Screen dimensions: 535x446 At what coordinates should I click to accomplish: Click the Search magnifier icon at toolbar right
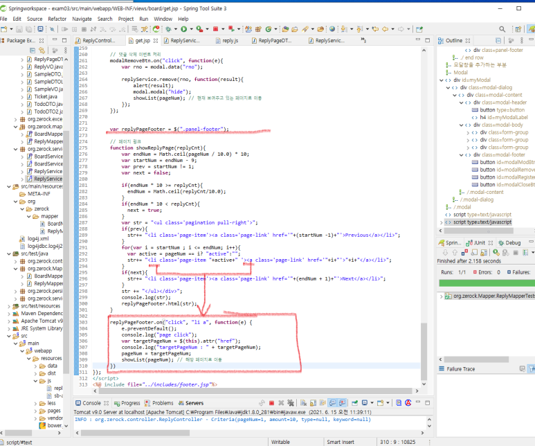(x=502, y=29)
